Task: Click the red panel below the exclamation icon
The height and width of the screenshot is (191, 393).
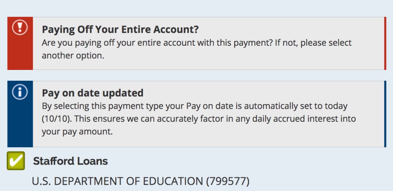Action: click(20, 53)
